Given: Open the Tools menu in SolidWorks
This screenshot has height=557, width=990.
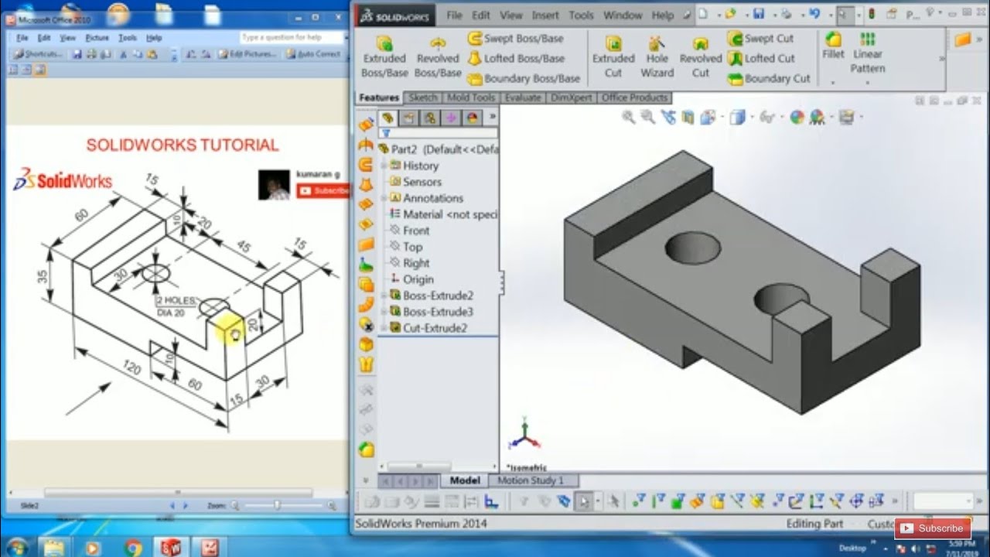Looking at the screenshot, I should (x=581, y=15).
